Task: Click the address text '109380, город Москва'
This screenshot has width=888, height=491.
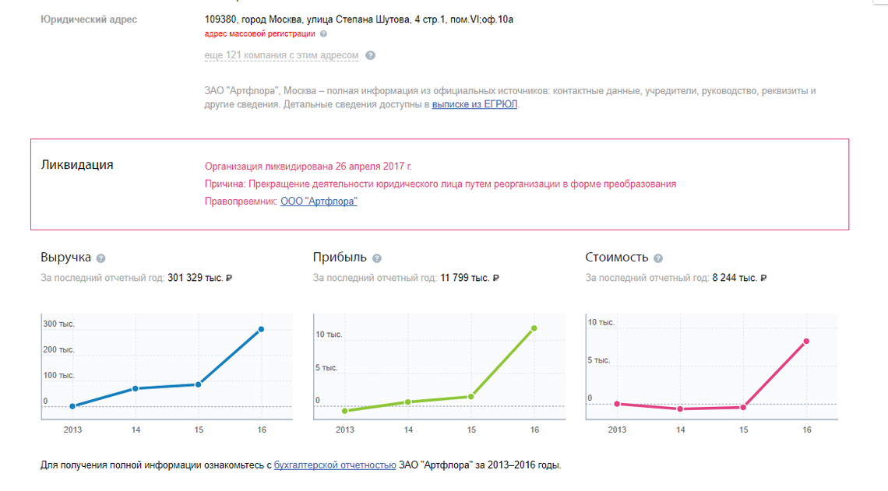Action: pos(254,19)
